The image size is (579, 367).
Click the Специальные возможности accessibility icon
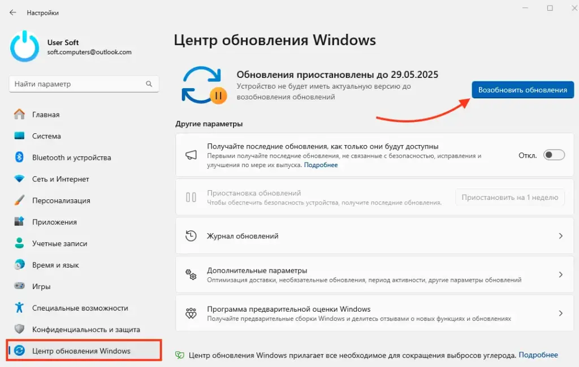pyautogui.click(x=19, y=307)
